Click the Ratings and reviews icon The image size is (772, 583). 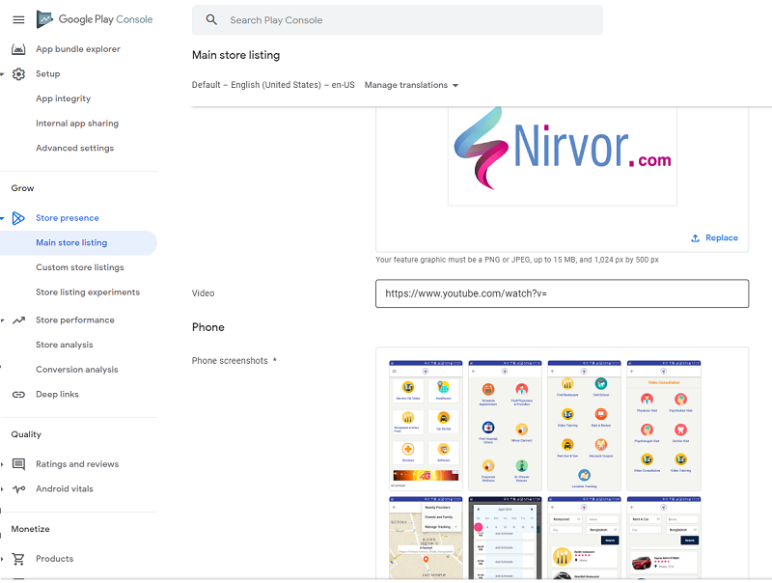click(x=18, y=464)
